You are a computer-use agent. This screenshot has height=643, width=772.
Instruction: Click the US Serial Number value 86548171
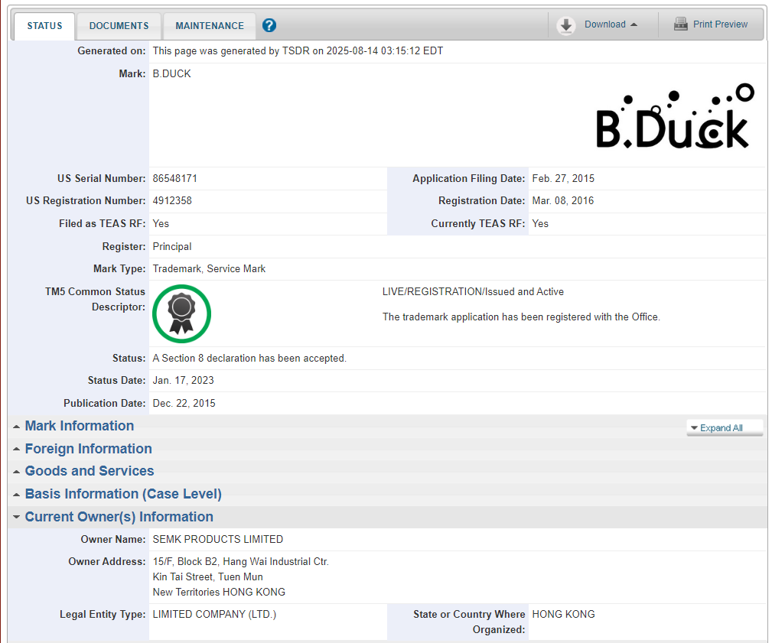(175, 178)
